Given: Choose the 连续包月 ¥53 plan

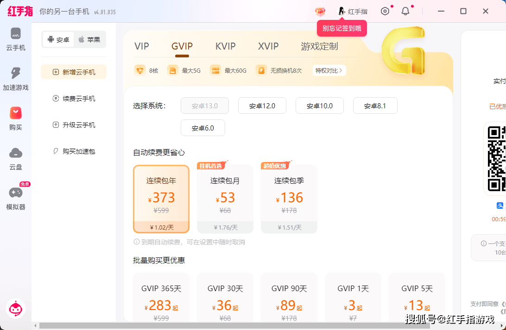Looking at the screenshot, I should pos(225,199).
